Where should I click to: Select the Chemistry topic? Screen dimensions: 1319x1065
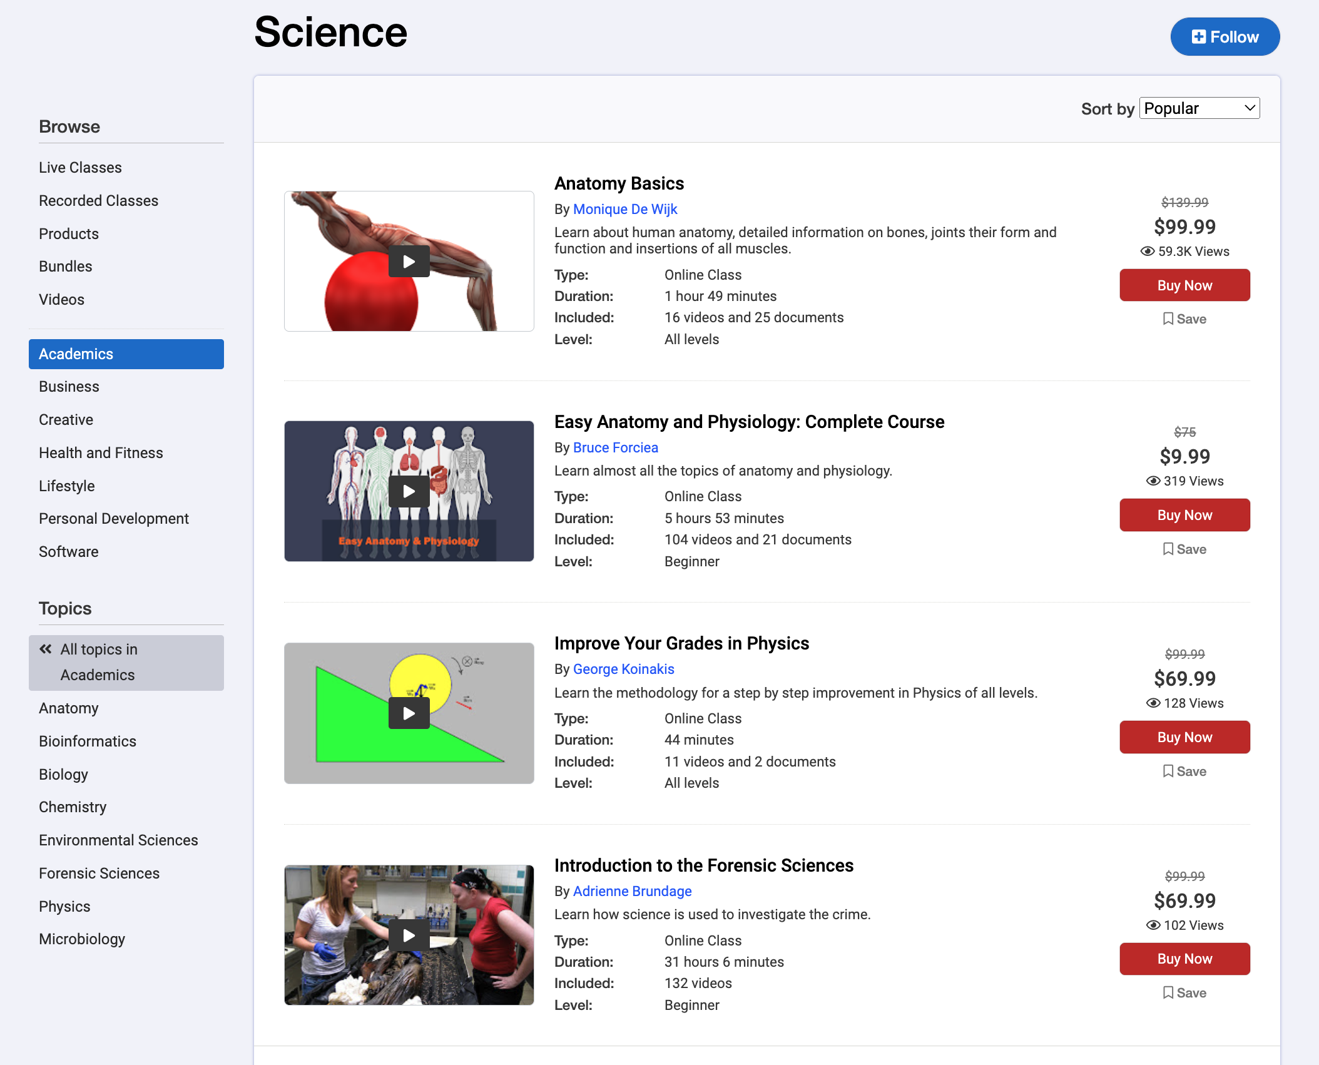[x=73, y=807]
